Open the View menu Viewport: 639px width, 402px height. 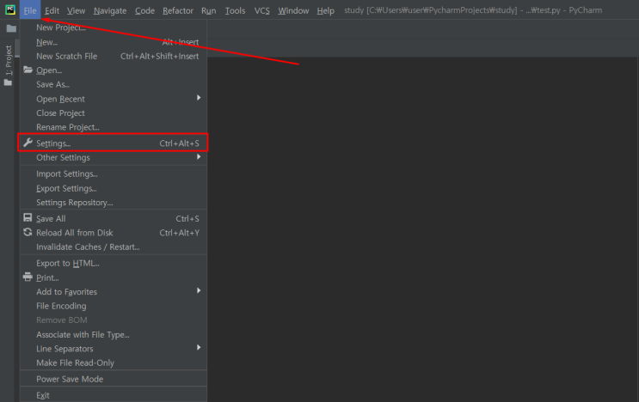pos(77,10)
